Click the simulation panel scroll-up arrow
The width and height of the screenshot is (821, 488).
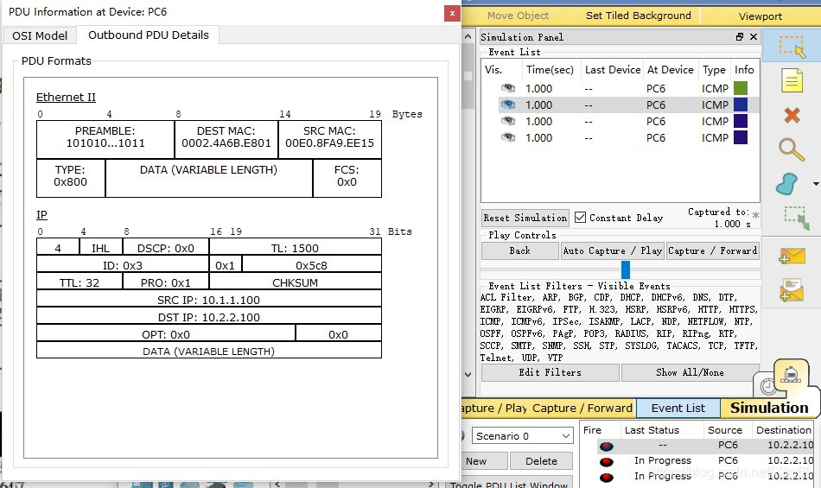tap(468, 36)
